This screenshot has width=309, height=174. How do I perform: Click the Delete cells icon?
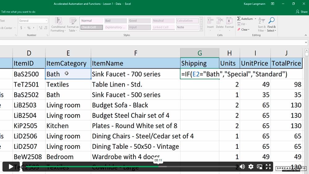coord(220,21)
